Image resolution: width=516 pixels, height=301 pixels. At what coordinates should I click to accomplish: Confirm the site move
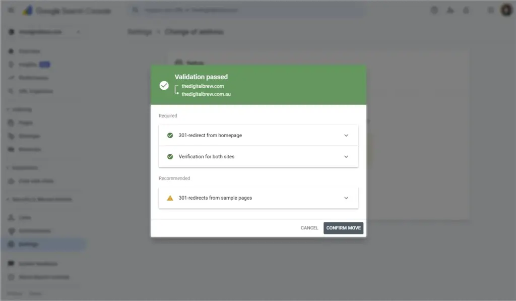343,228
